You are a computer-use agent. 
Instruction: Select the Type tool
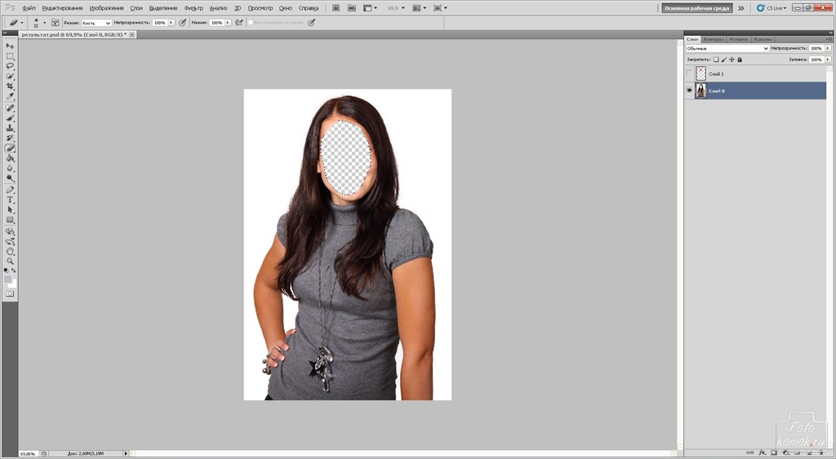pyautogui.click(x=10, y=201)
